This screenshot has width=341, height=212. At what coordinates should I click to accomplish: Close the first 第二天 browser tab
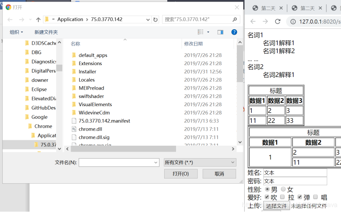[x=281, y=8]
